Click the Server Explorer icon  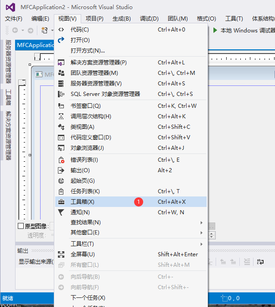tap(61, 84)
